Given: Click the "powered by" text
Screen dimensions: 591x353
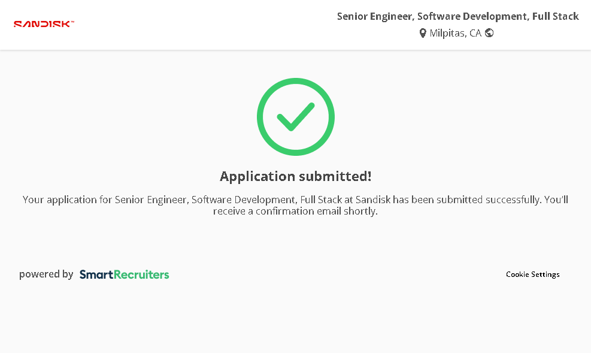Looking at the screenshot, I should point(46,274).
